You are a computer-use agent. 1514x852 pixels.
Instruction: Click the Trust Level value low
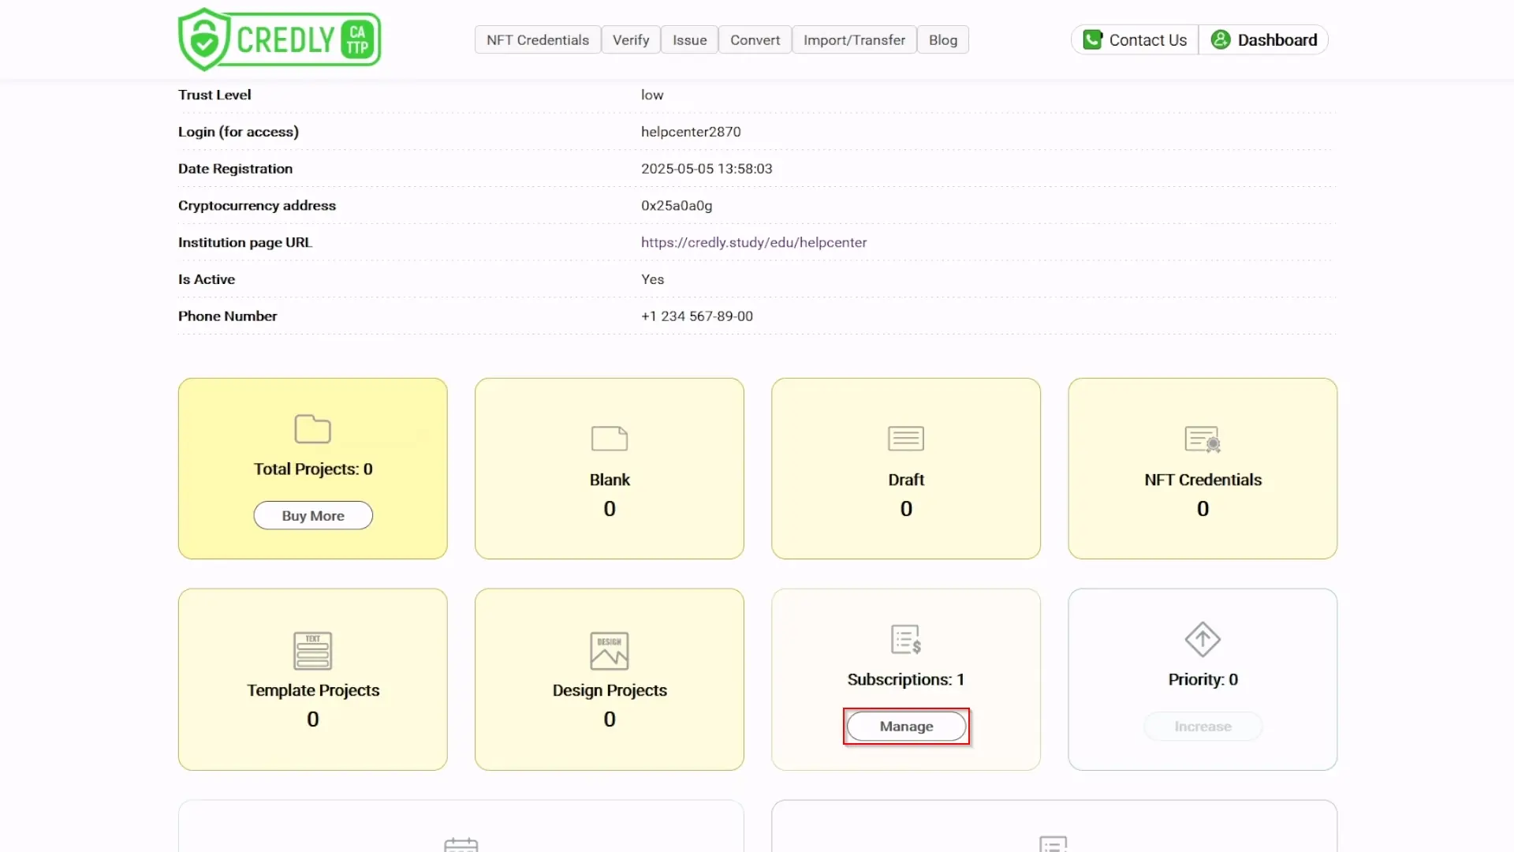pyautogui.click(x=652, y=95)
